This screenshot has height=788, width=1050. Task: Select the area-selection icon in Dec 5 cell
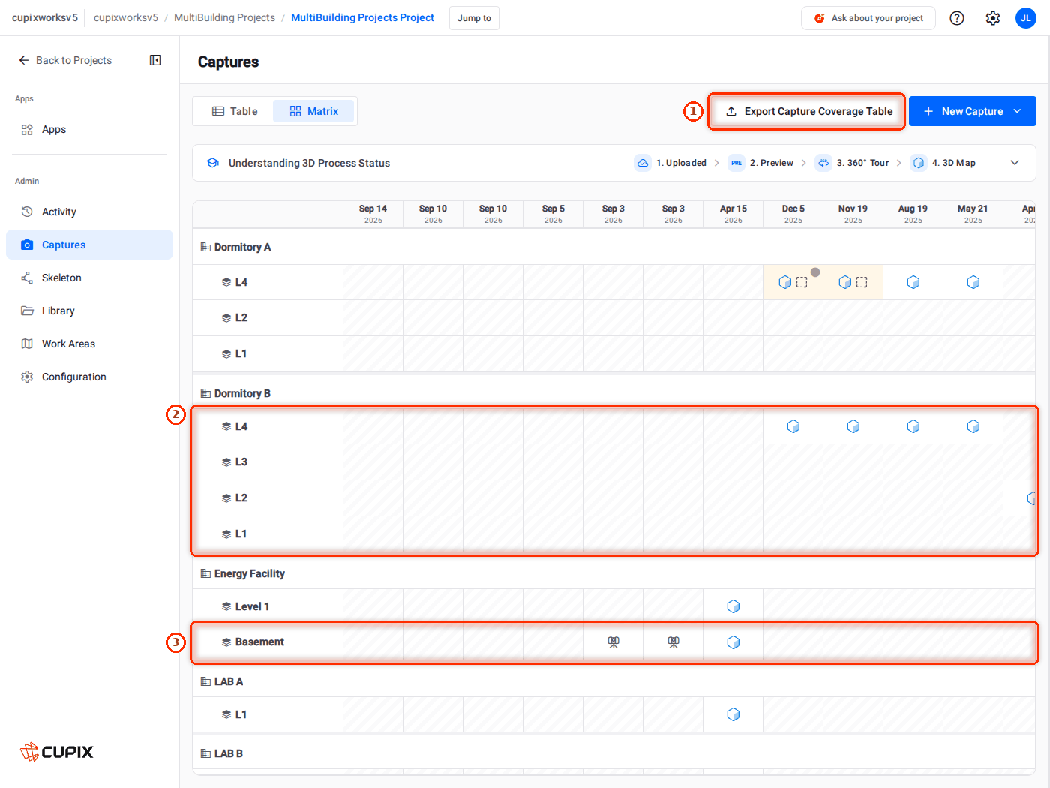tap(802, 282)
